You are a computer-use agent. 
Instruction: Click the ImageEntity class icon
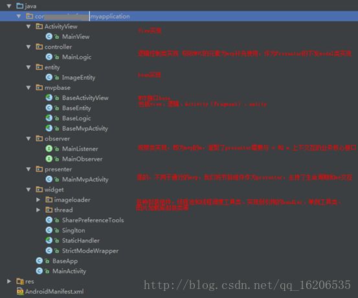click(49, 78)
